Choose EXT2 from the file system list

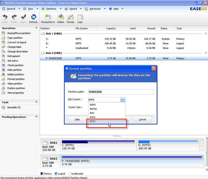107,117
